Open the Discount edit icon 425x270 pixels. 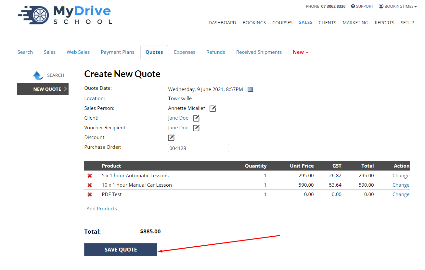tap(171, 138)
